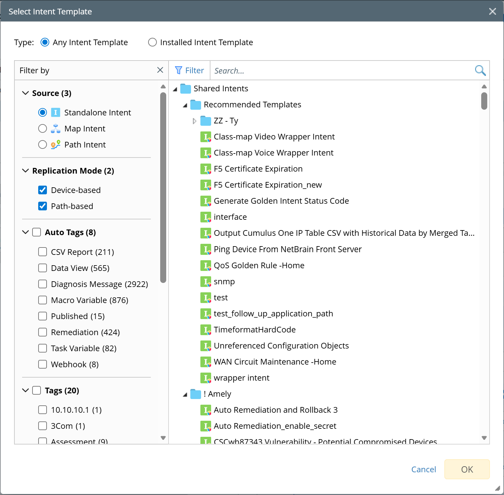Expand the ZZ - Ty folder
This screenshot has width=504, height=495.
point(194,121)
